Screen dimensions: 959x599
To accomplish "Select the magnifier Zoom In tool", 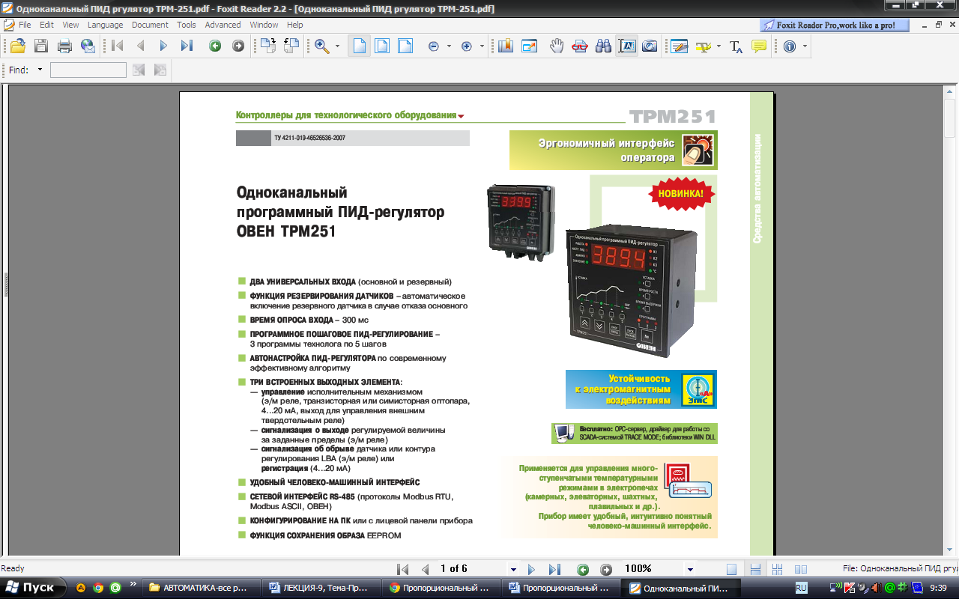I will pos(322,46).
